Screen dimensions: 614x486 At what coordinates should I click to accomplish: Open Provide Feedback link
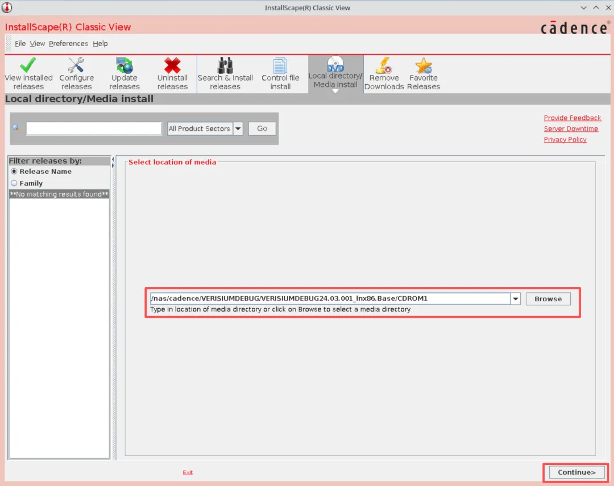572,118
